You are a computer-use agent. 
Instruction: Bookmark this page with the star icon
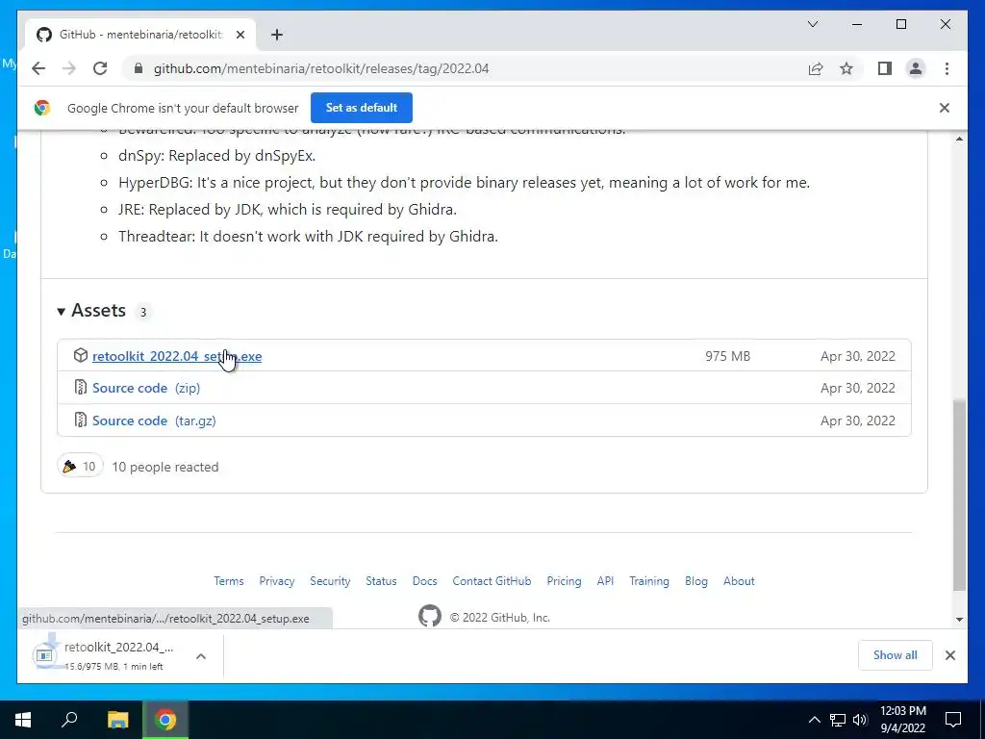846,68
